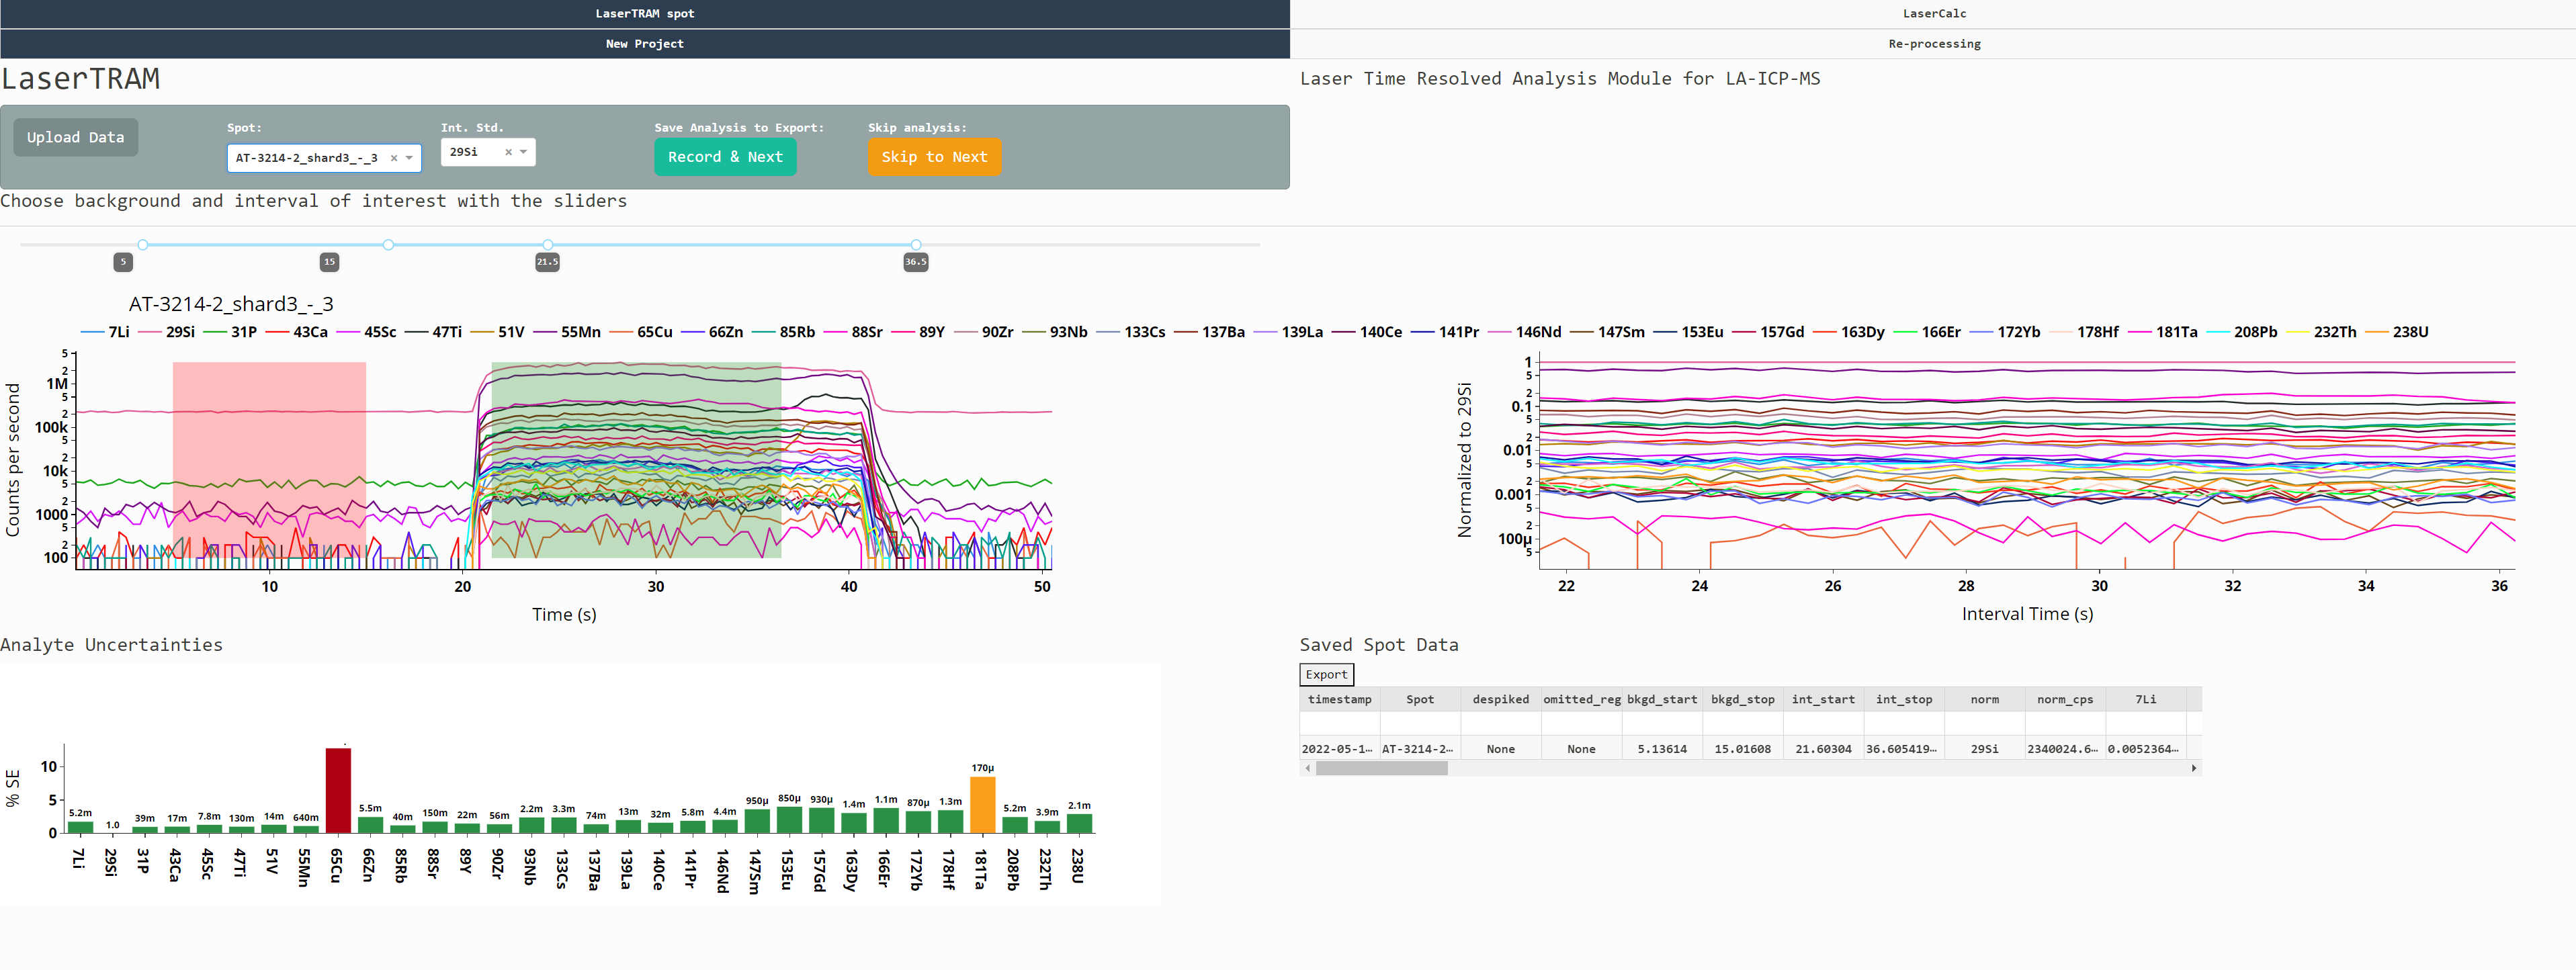Click the table's horizontal scrollbar
Screen dimensions: 2576x970
1381,768
